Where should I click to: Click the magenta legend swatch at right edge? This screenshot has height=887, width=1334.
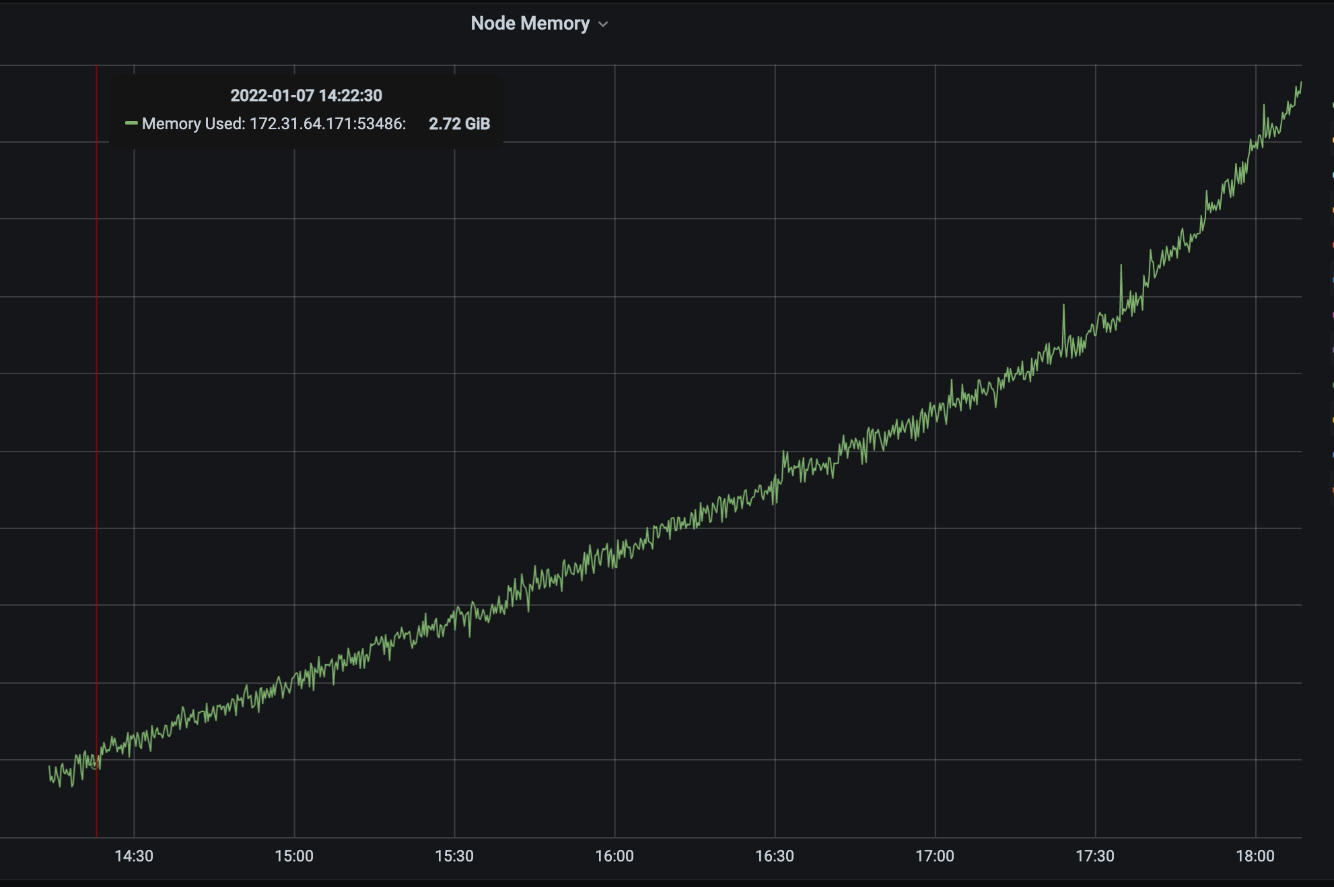1332,315
